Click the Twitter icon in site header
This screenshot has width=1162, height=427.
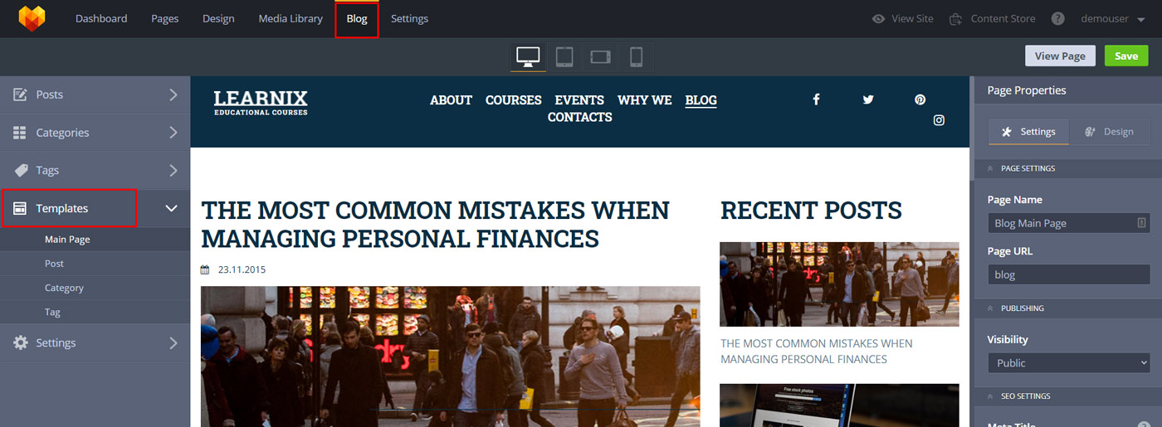[868, 99]
